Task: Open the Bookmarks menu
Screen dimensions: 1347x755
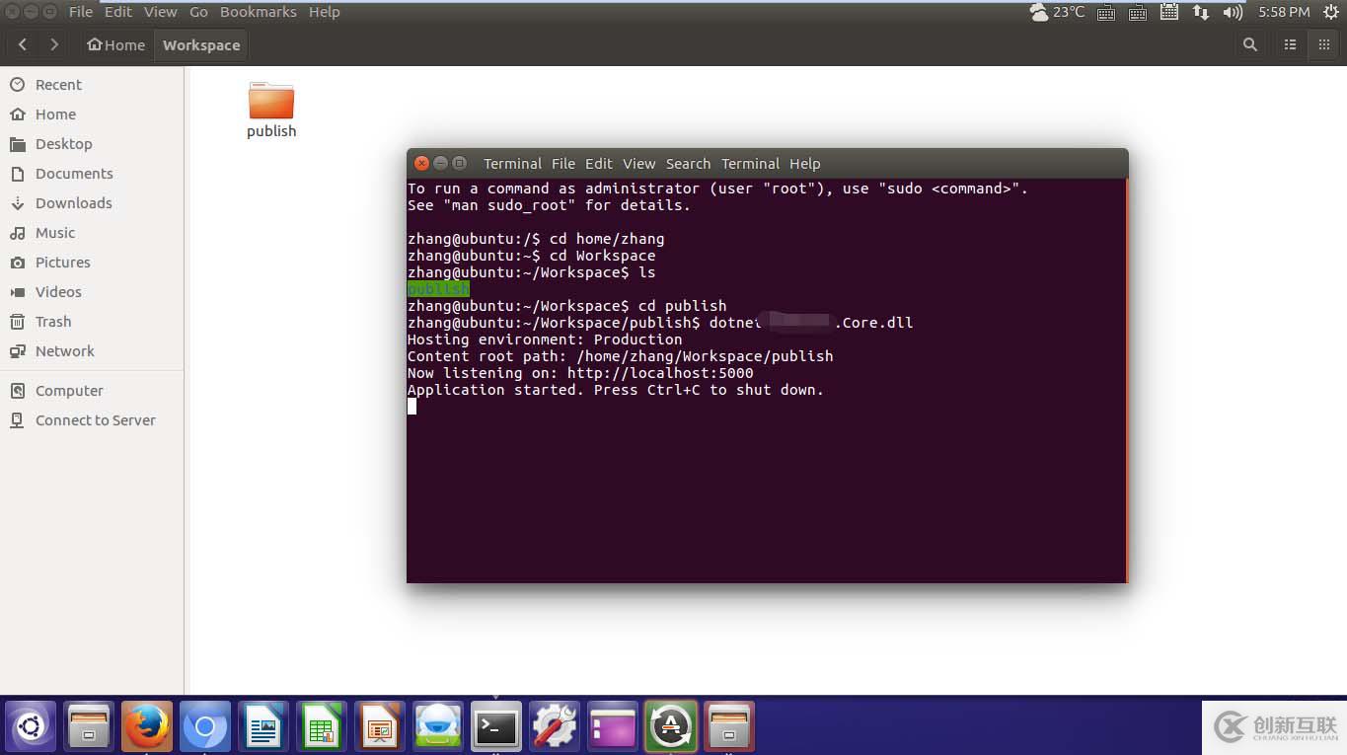Action: (x=259, y=12)
